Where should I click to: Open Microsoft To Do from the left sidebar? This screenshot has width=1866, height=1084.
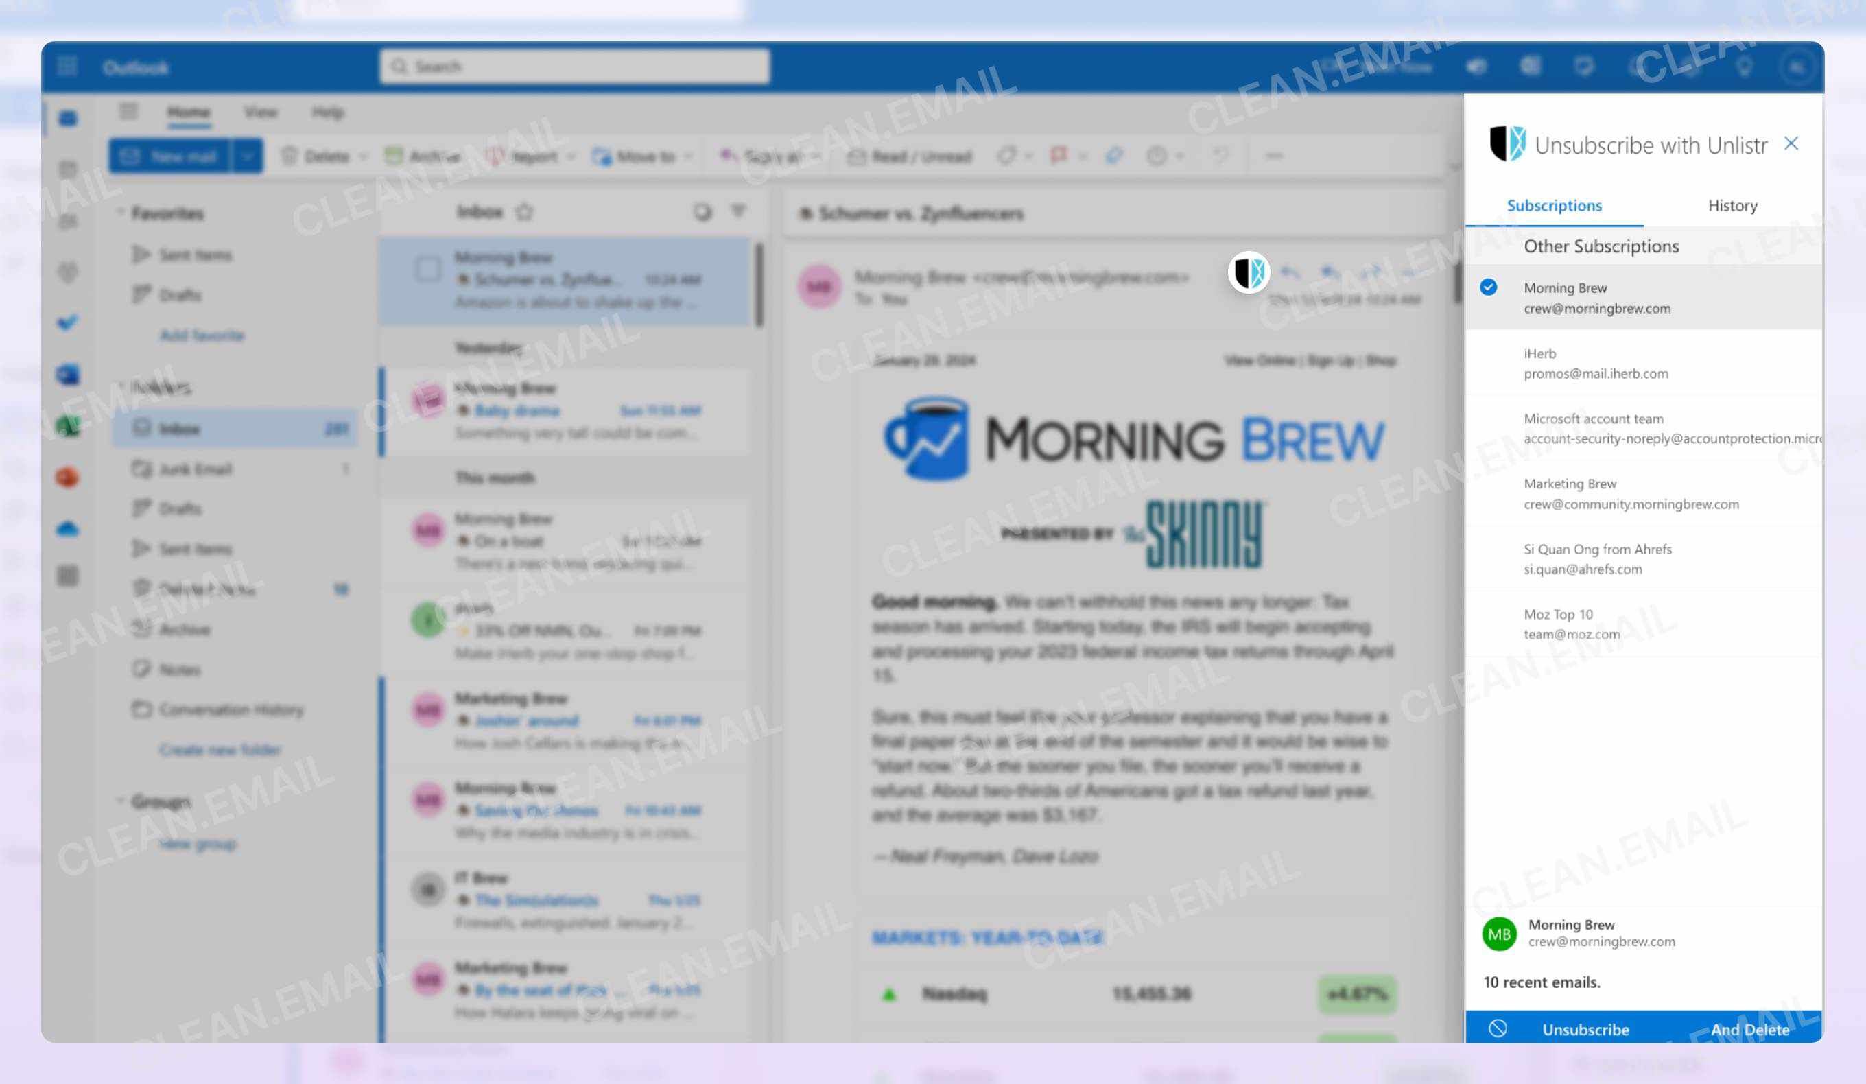tap(67, 323)
